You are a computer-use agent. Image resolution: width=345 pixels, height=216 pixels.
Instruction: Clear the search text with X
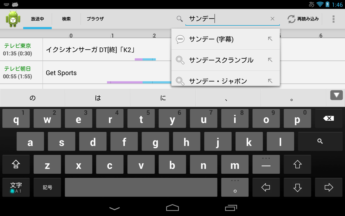pos(272,19)
